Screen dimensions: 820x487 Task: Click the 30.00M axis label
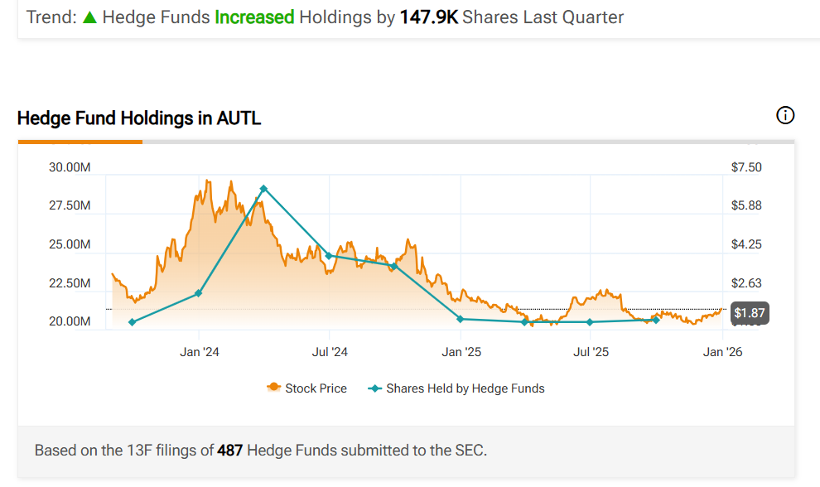(70, 167)
